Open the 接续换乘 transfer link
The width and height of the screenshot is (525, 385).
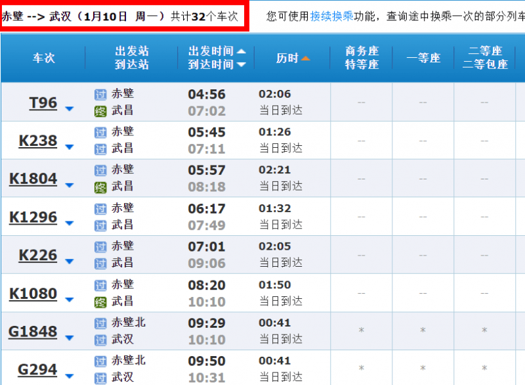coord(331,16)
